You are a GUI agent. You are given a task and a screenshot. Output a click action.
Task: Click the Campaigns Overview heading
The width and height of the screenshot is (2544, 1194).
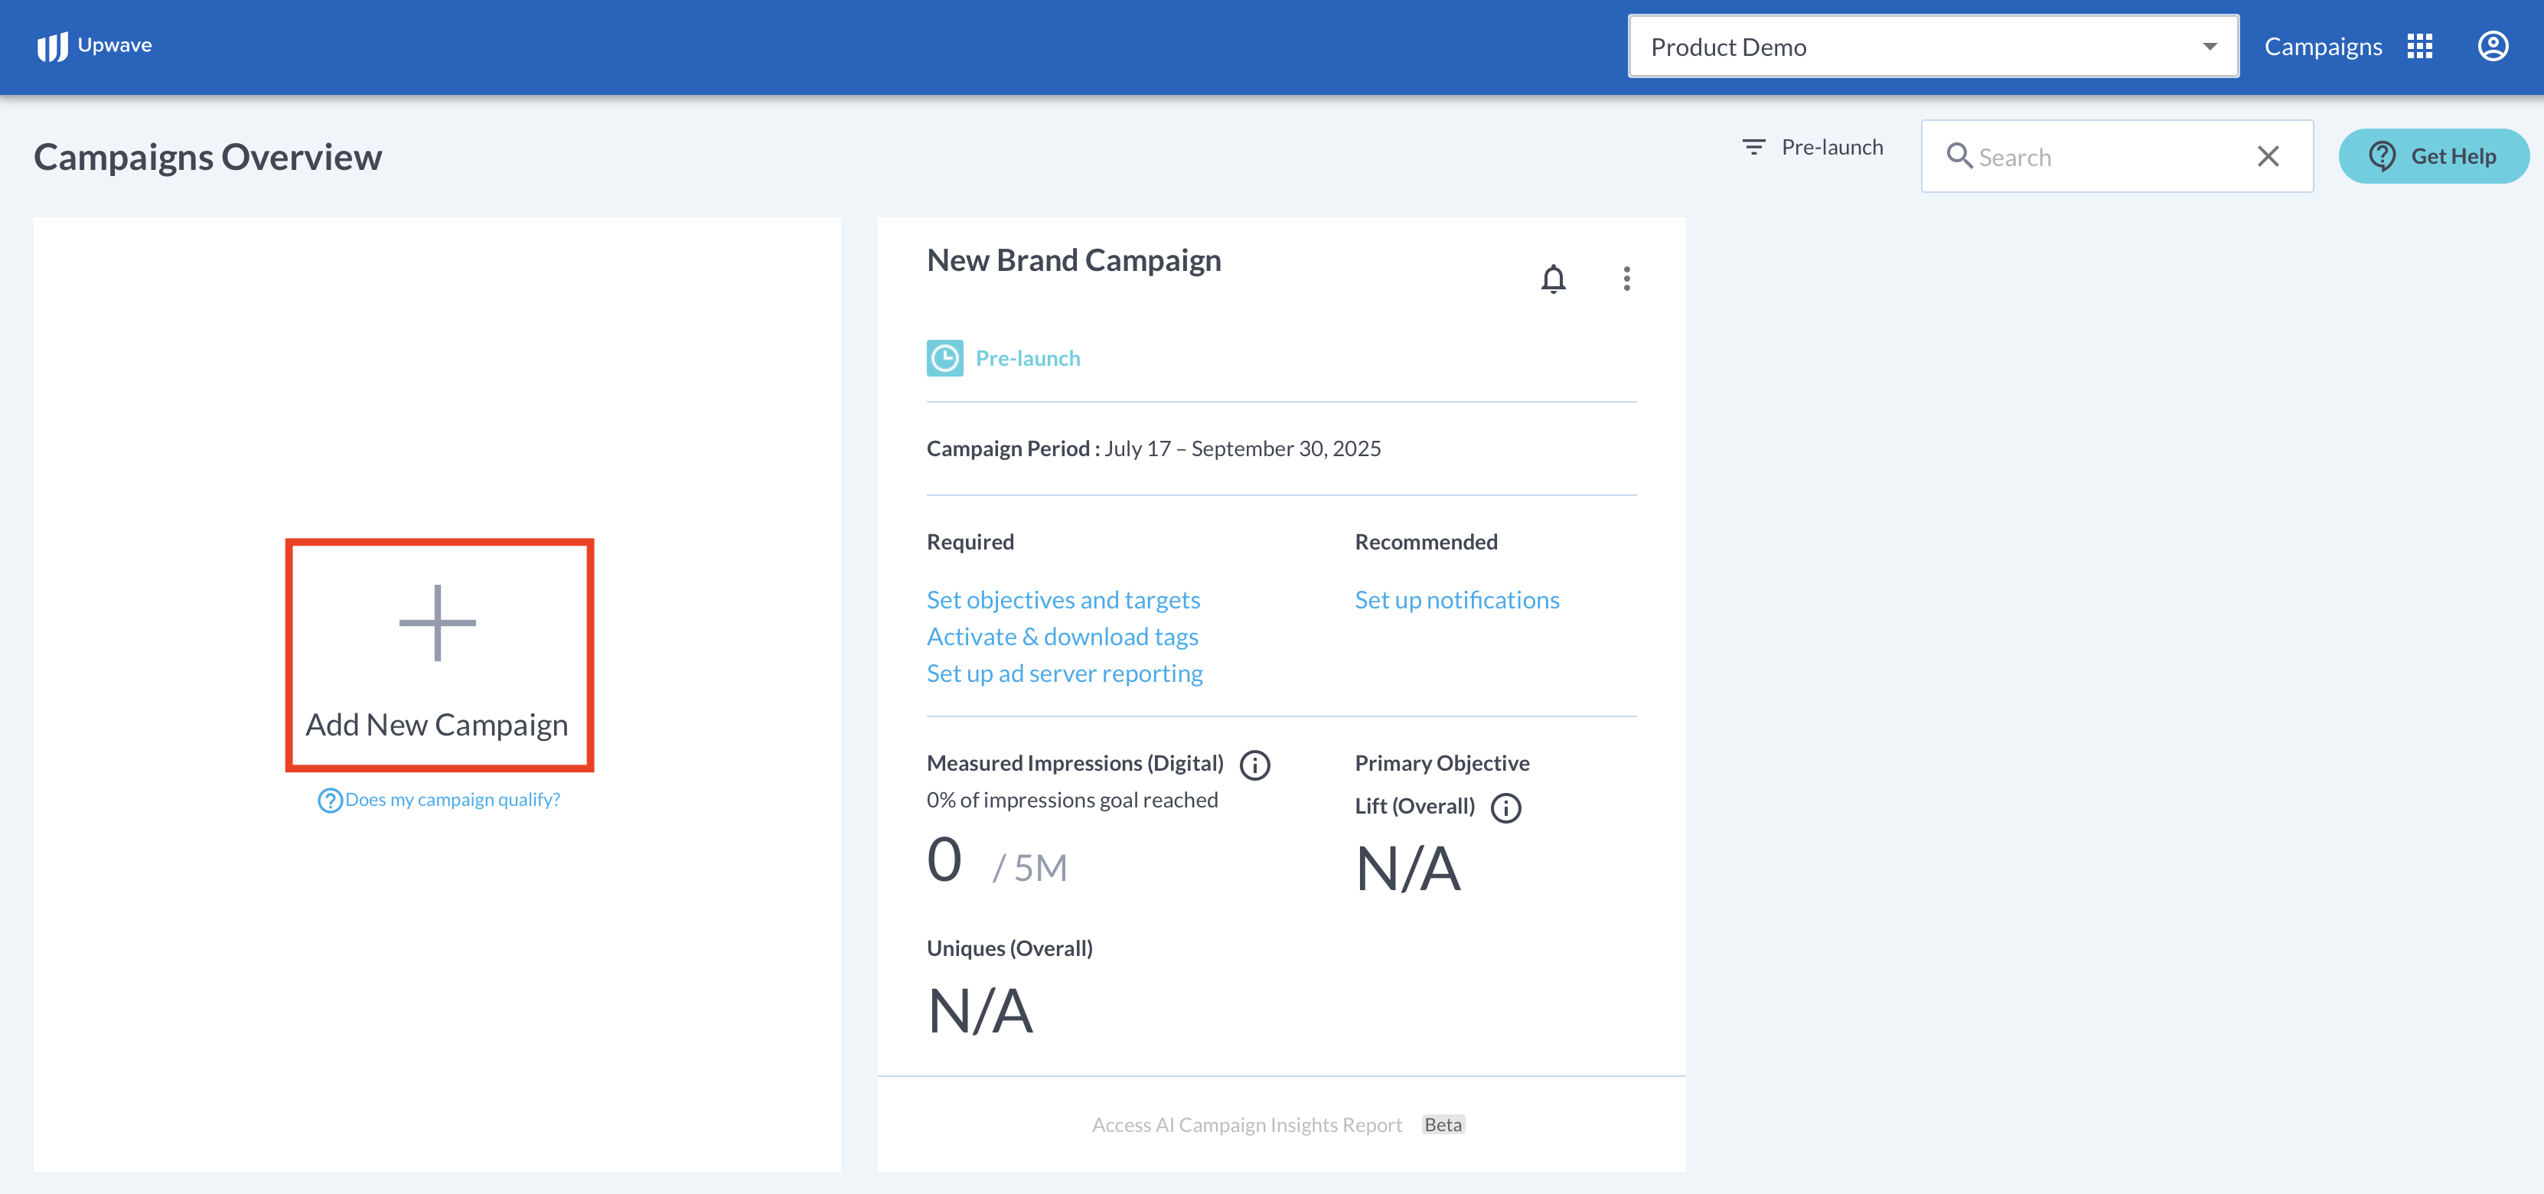207,157
